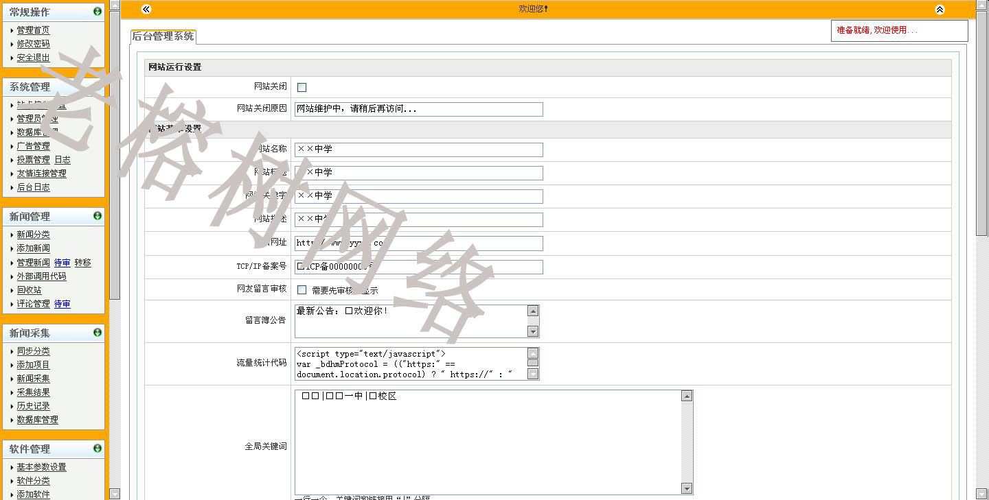Viewport: 989px width, 500px height.
Task: Click the main page vertical scrollbar thumb
Action: (x=981, y=124)
